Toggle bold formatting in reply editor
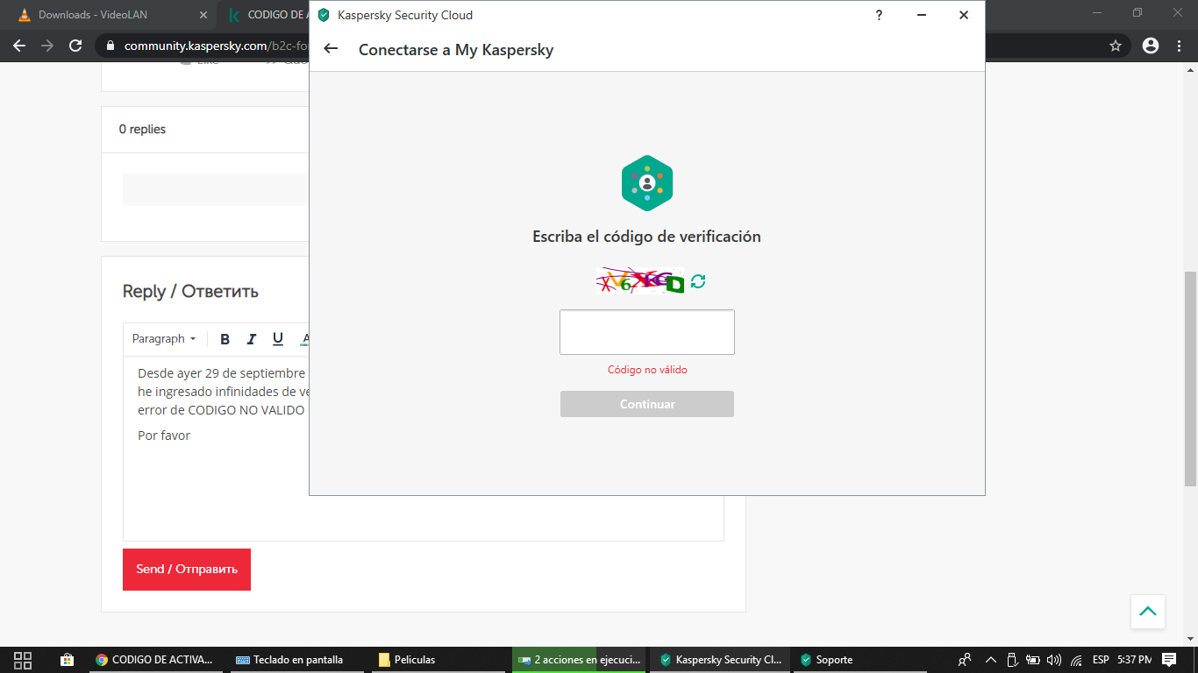1198x673 pixels. click(225, 339)
